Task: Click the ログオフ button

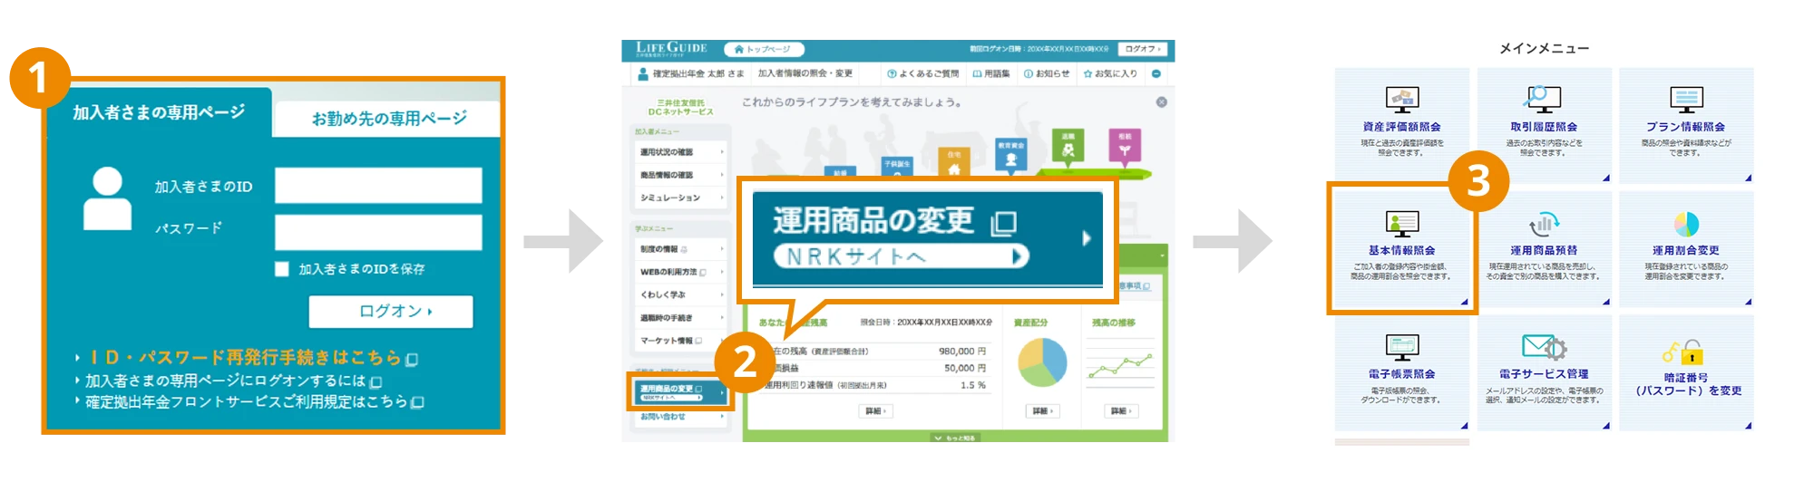Action: tap(1142, 49)
